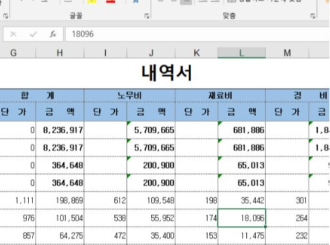Select column H header

(60, 53)
